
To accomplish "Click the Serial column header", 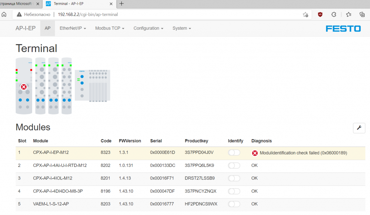I will (156, 141).
